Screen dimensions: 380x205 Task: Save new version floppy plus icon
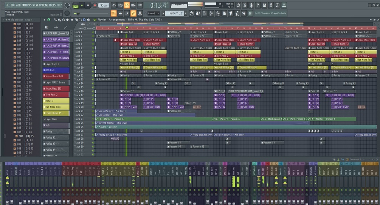(x=271, y=5)
